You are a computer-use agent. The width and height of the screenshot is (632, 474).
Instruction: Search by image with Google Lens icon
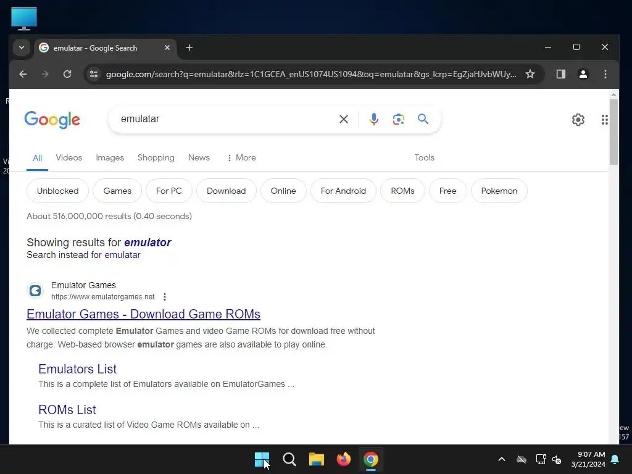point(398,119)
